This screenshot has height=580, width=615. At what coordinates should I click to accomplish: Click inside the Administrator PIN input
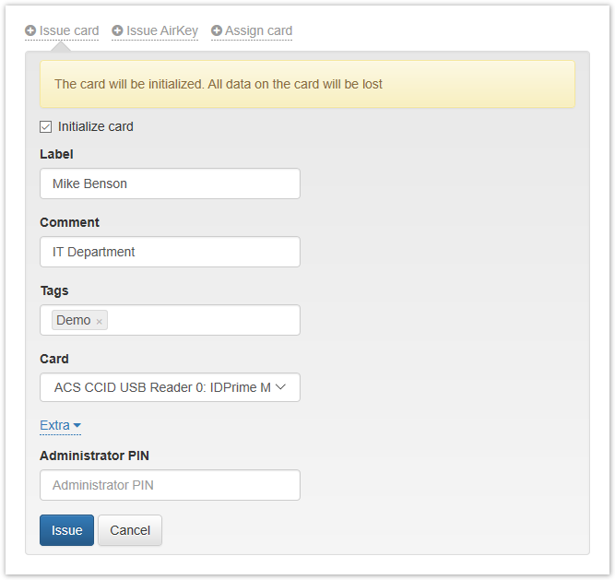click(x=170, y=485)
